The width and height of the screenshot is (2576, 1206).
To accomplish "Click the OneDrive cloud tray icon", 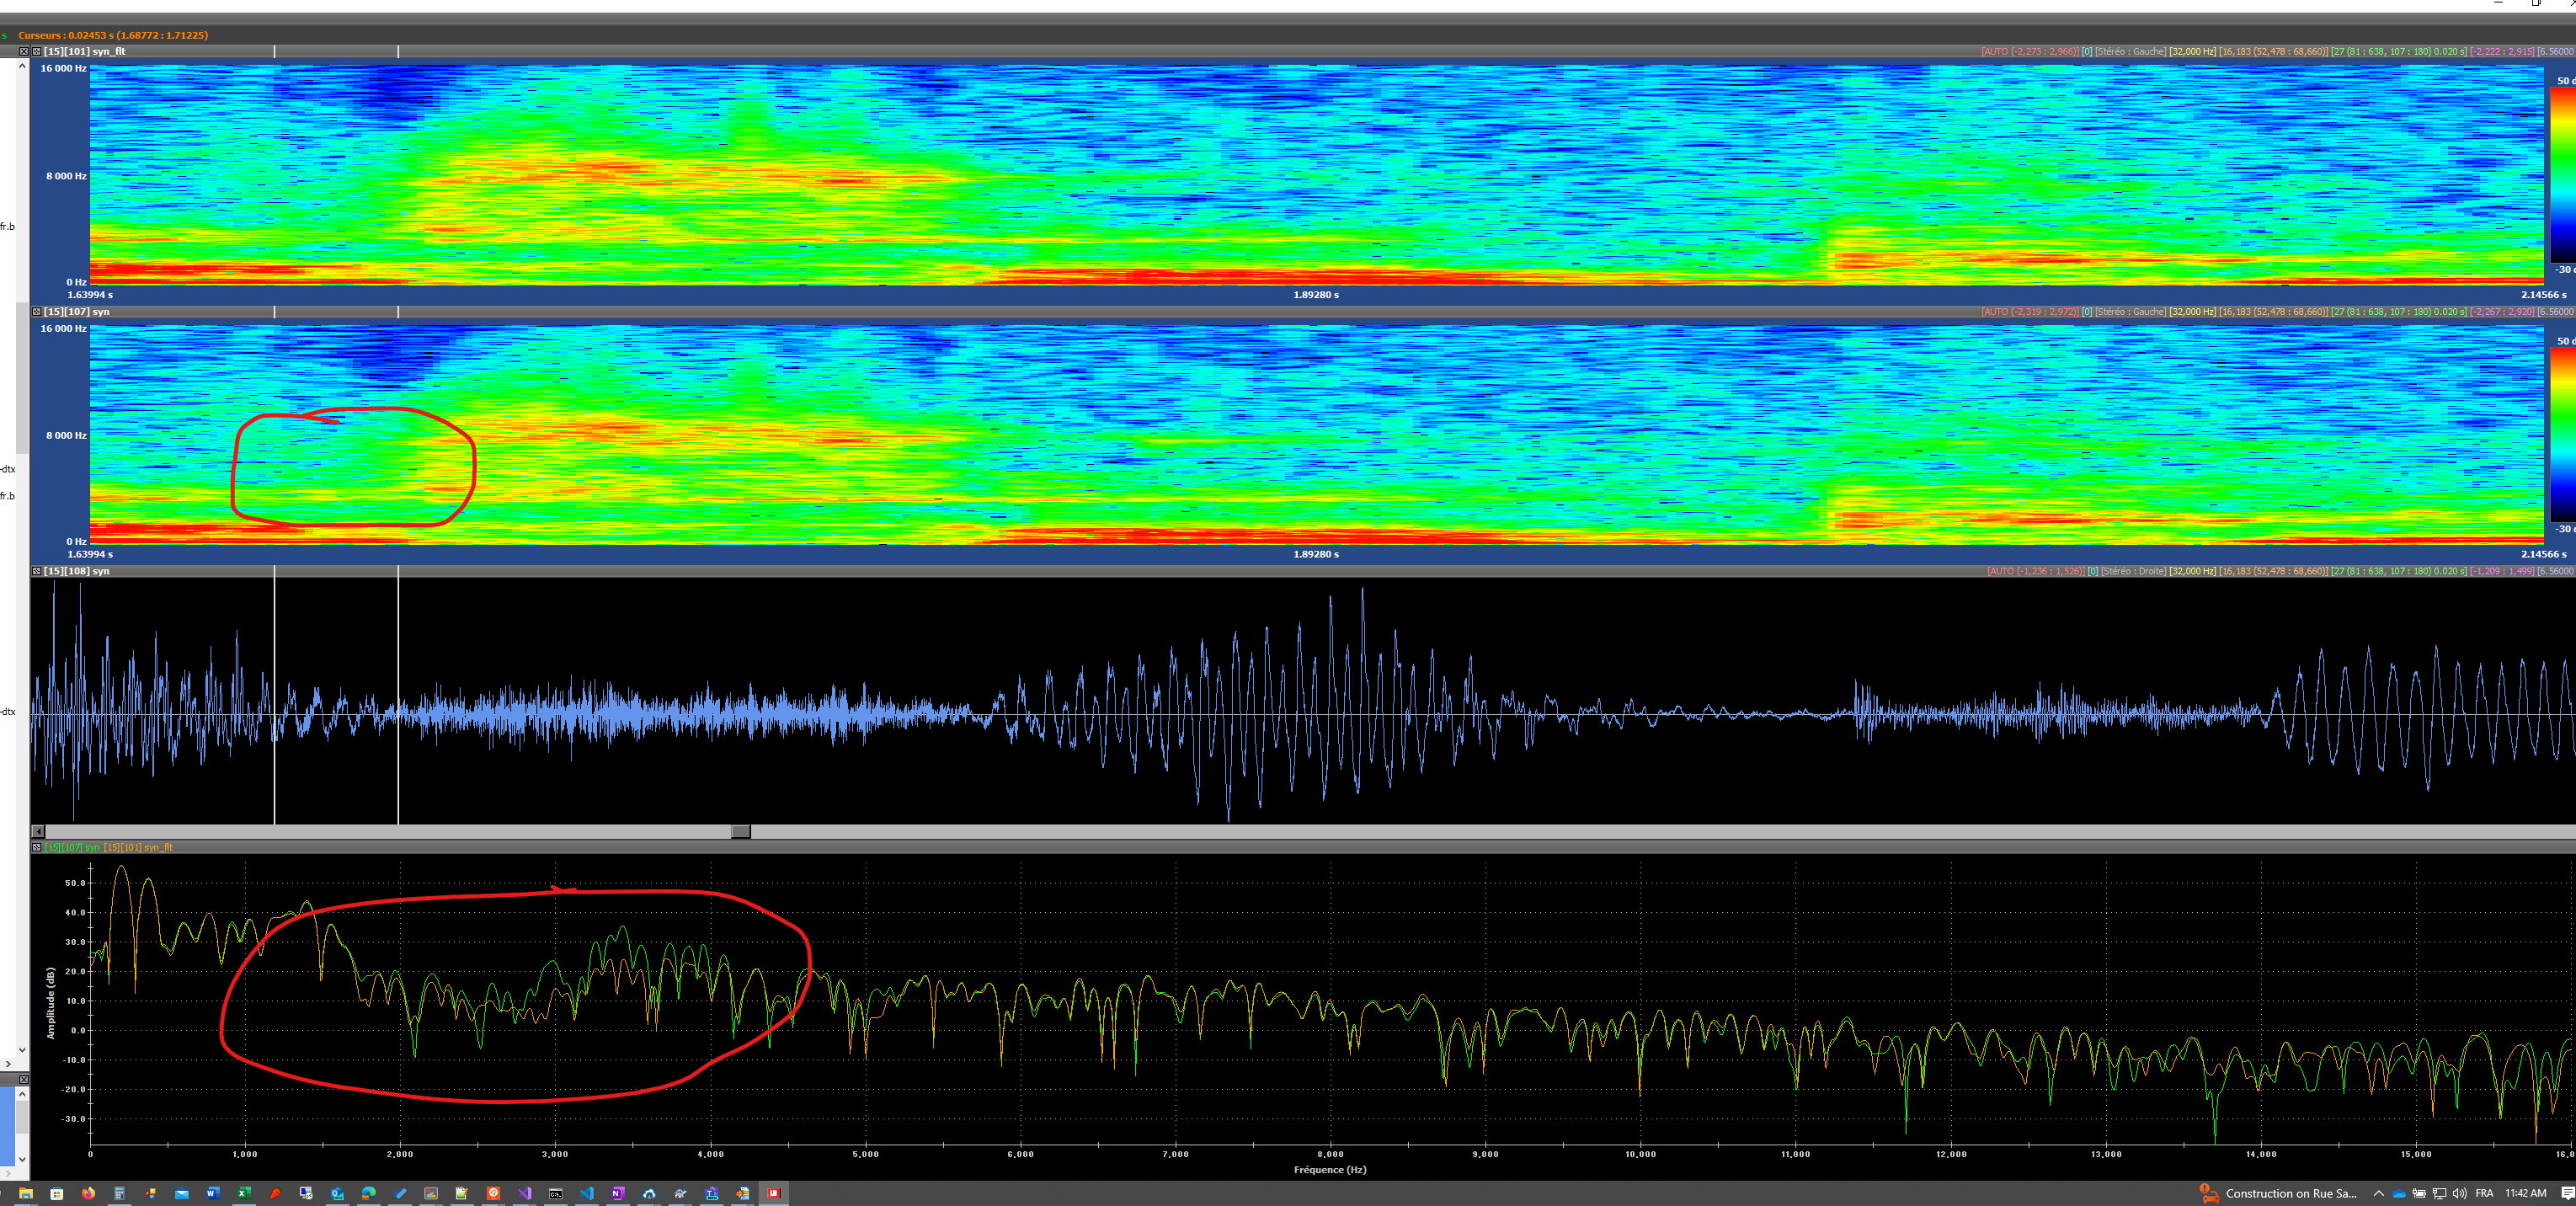I will (x=2398, y=1193).
